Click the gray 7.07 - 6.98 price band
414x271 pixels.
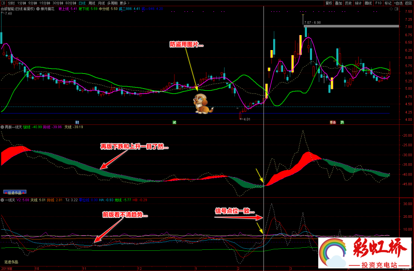(351, 26)
